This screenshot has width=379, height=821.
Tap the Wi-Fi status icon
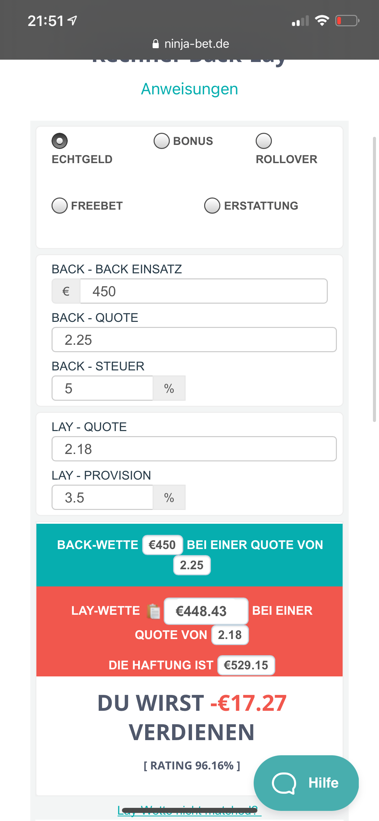[322, 21]
